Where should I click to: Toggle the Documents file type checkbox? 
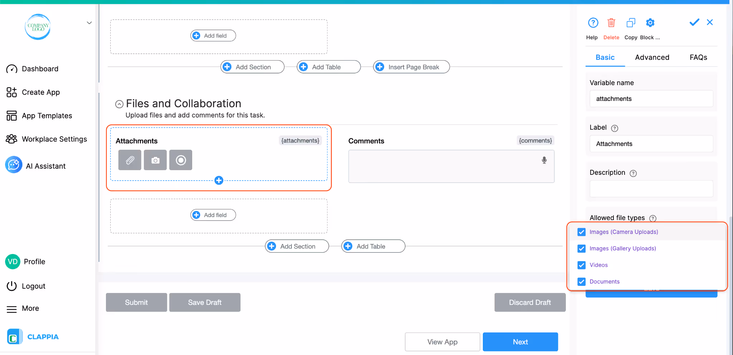coord(581,282)
